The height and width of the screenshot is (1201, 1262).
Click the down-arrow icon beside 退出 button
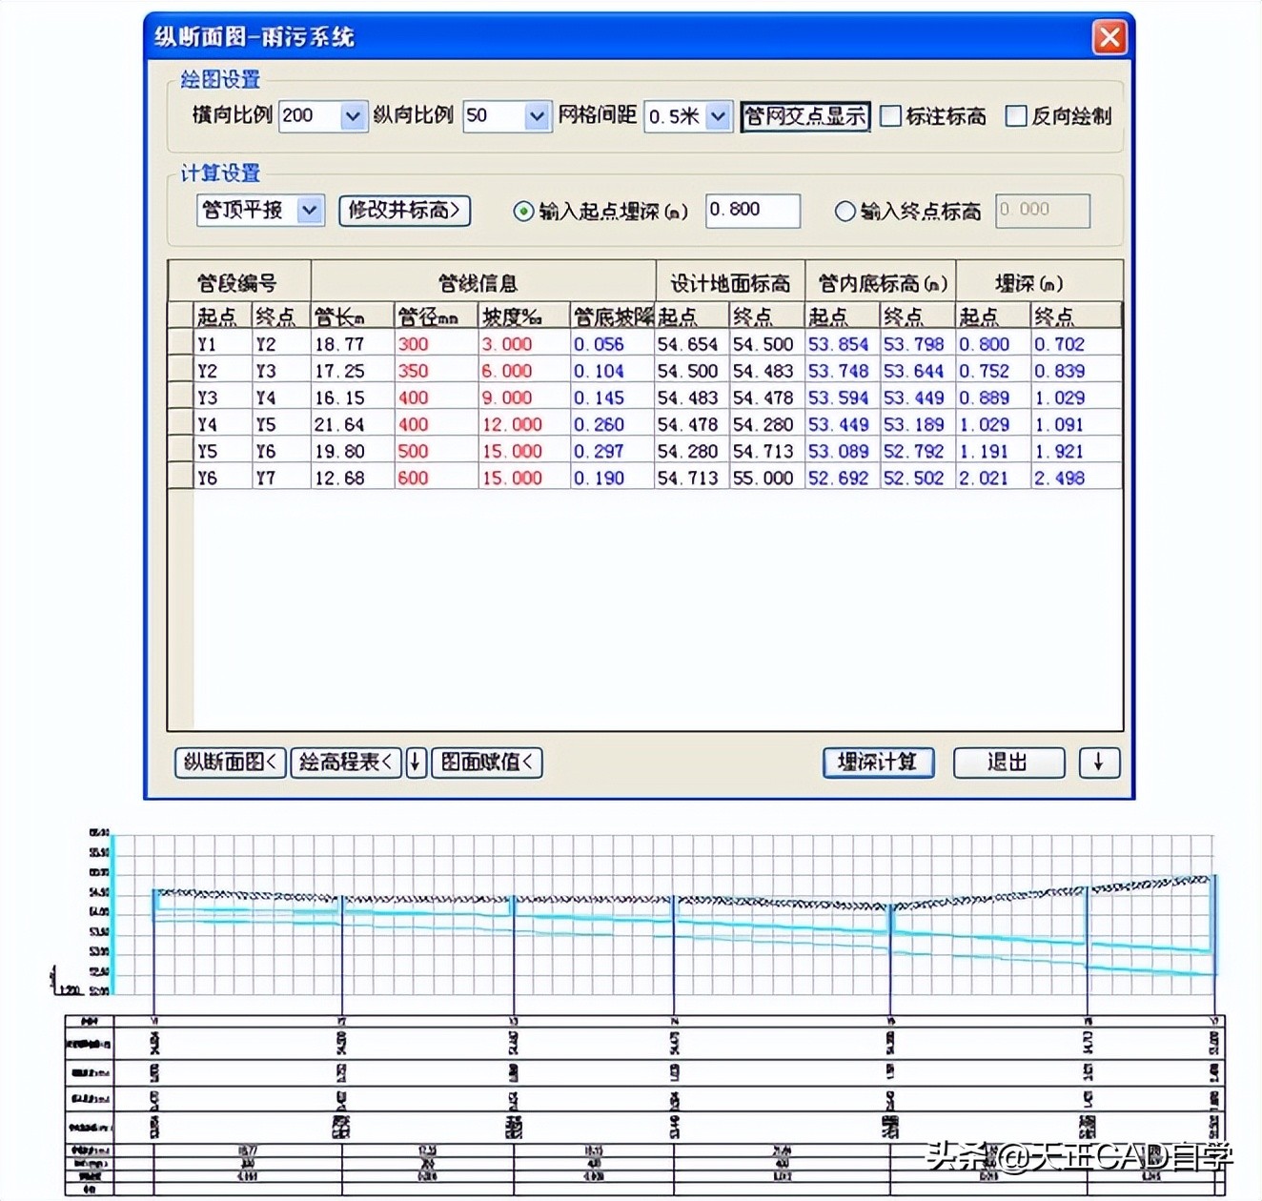1098,763
